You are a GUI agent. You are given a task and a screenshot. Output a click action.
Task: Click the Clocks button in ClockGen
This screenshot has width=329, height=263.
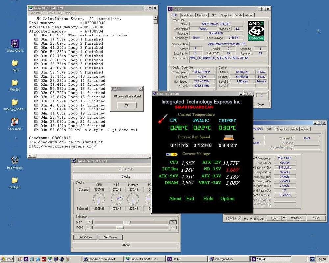(126, 177)
